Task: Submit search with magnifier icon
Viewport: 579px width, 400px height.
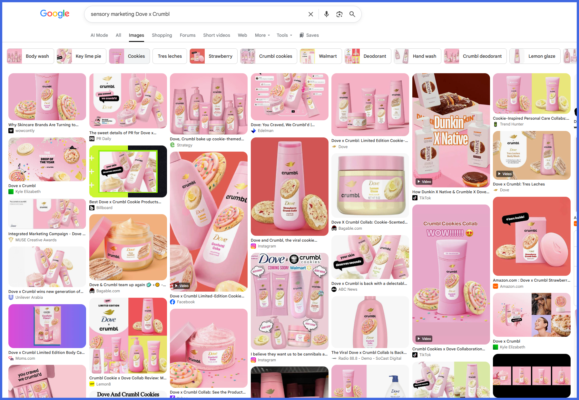Action: pos(352,14)
